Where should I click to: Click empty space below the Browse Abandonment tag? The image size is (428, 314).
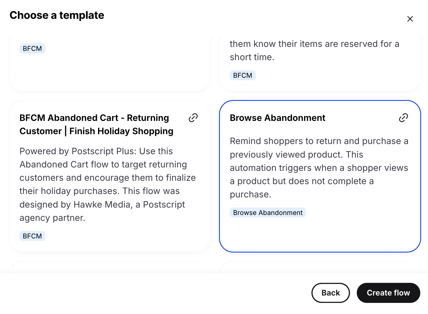[319, 234]
